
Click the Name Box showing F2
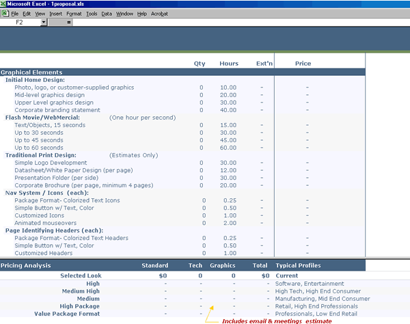click(20, 23)
